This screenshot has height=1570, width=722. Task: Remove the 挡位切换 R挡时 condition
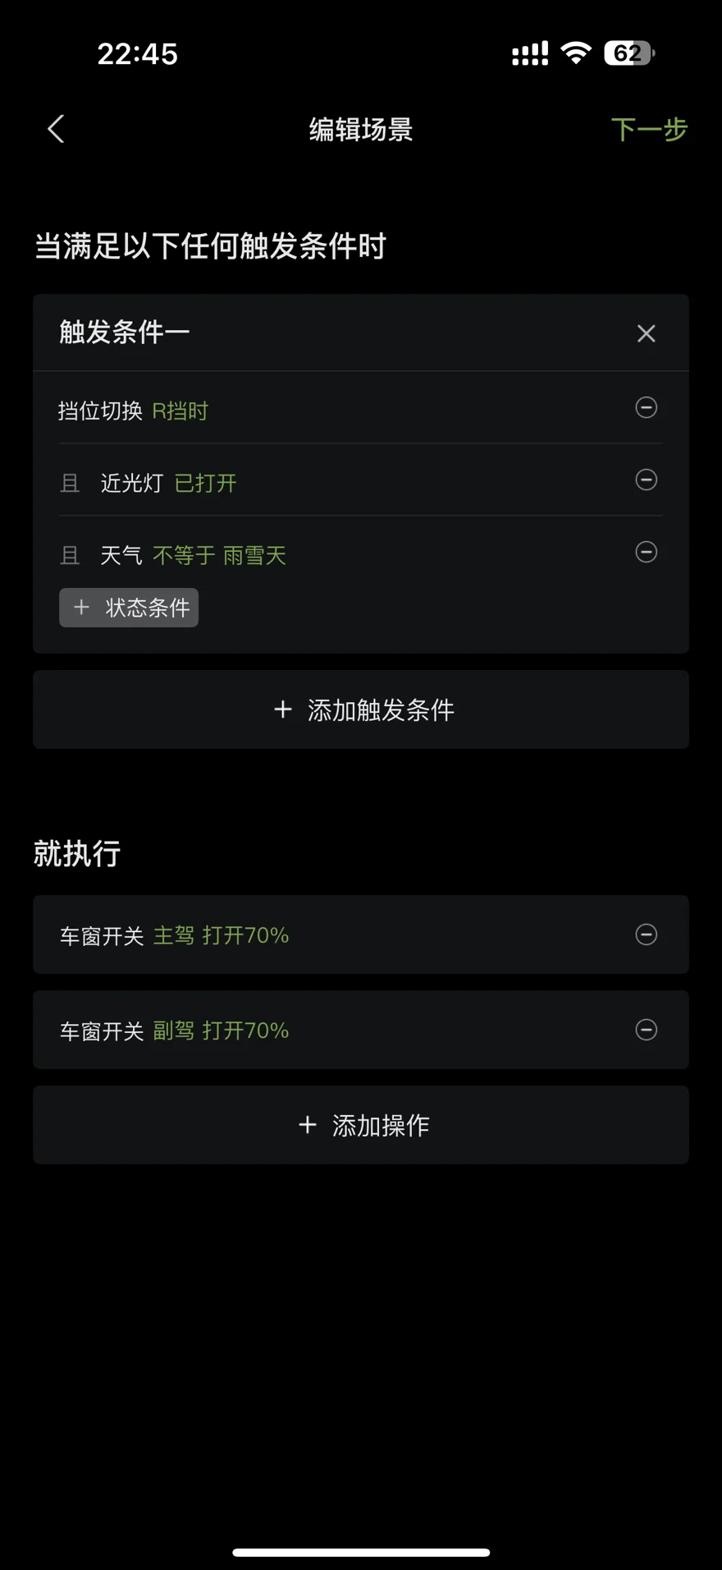tap(647, 407)
